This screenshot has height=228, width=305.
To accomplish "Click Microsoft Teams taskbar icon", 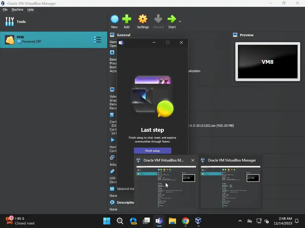I will pos(159,221).
